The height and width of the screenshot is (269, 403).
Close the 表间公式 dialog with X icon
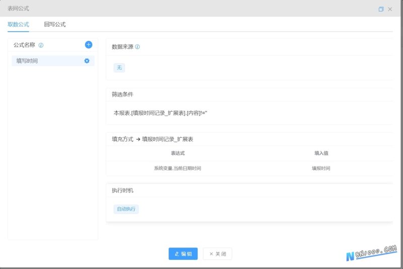point(390,9)
